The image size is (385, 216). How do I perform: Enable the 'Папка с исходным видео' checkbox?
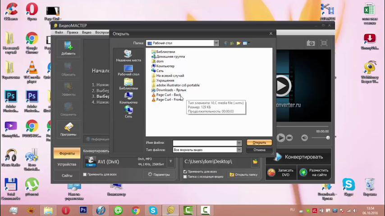pos(185,176)
